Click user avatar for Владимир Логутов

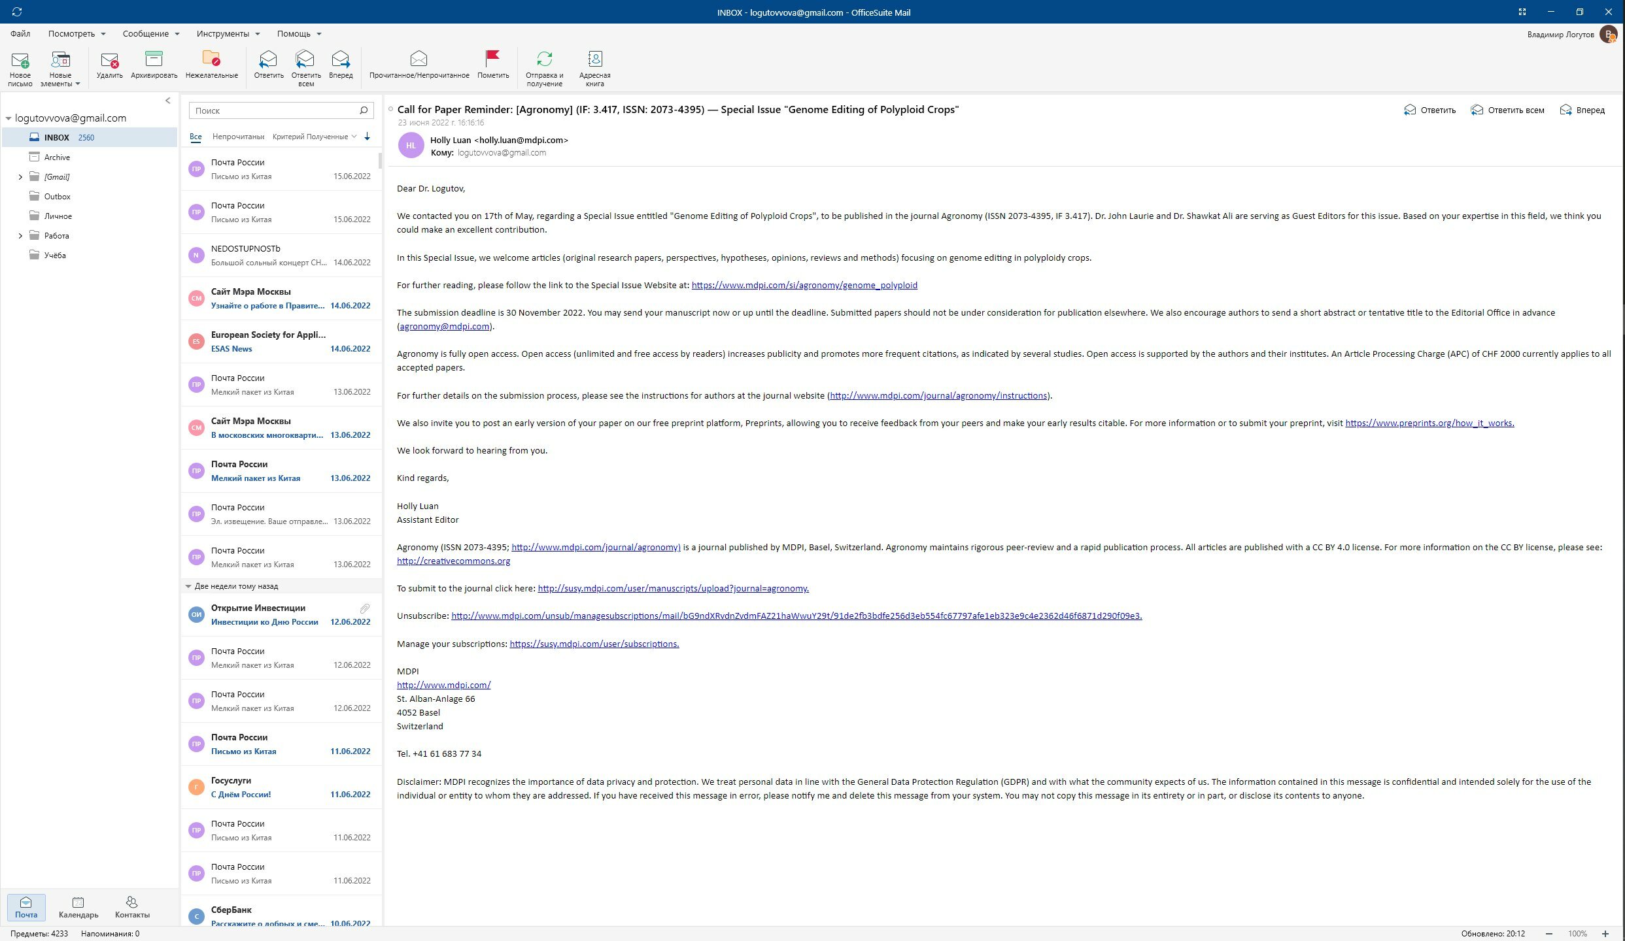point(1608,35)
